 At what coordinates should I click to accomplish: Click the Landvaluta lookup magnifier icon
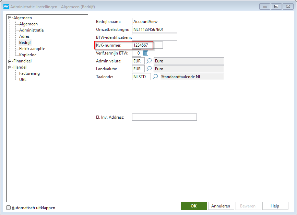149,69
